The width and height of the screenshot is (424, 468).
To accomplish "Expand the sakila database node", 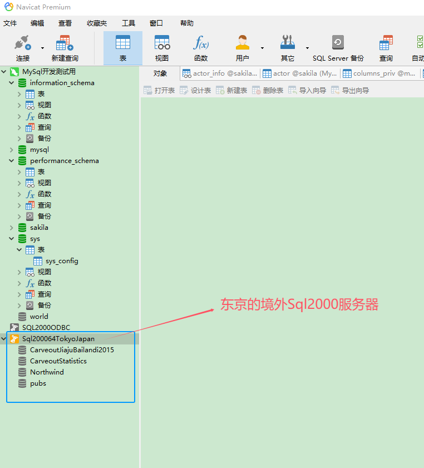I will point(12,228).
